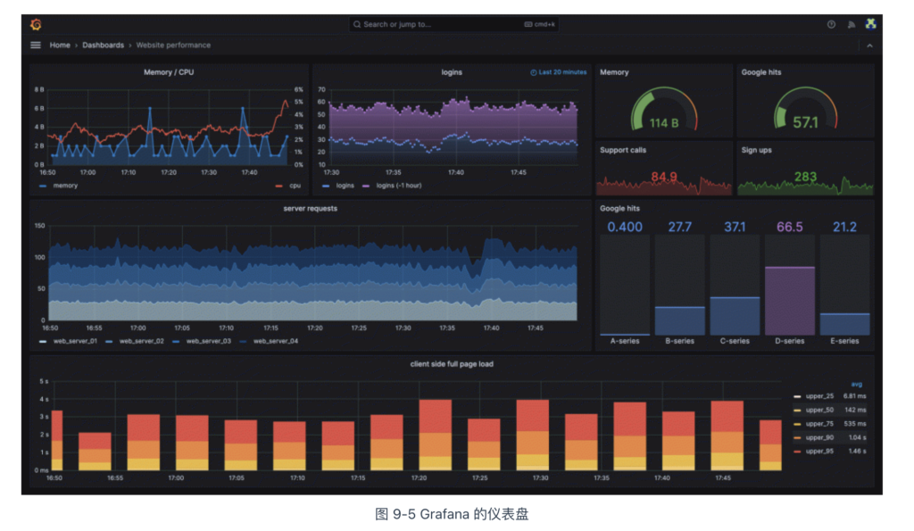Click the "Last 20 minutes" time override
The width and height of the screenshot is (914, 531).
(559, 72)
